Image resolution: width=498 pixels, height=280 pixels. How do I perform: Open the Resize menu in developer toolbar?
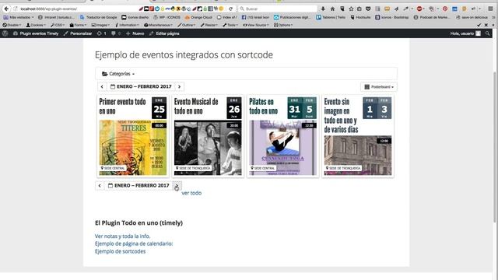209,25
